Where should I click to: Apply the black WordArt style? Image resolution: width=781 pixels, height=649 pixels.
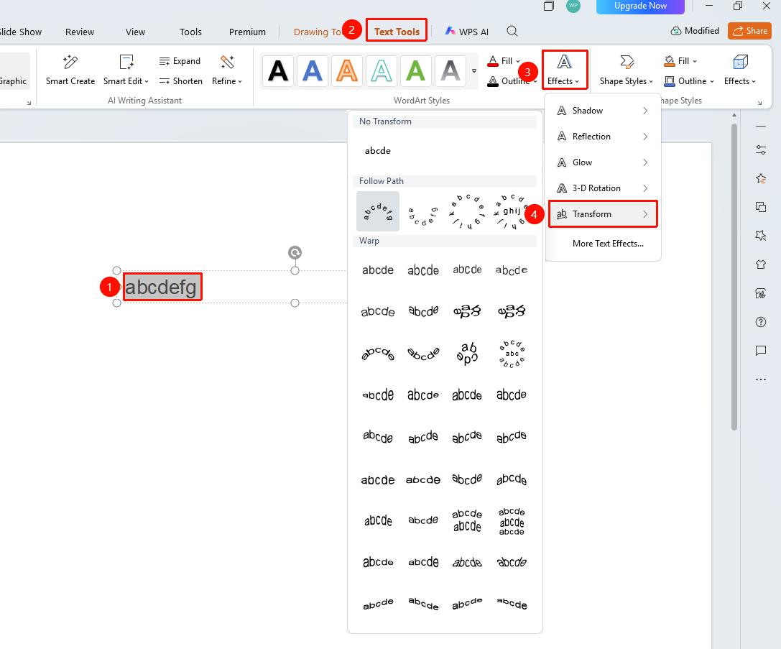click(278, 70)
